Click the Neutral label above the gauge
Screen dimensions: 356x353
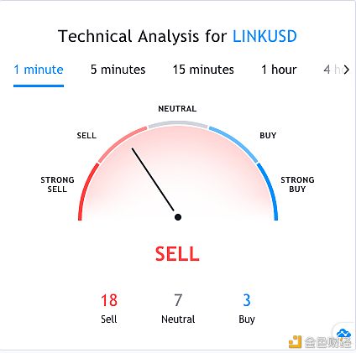[177, 109]
